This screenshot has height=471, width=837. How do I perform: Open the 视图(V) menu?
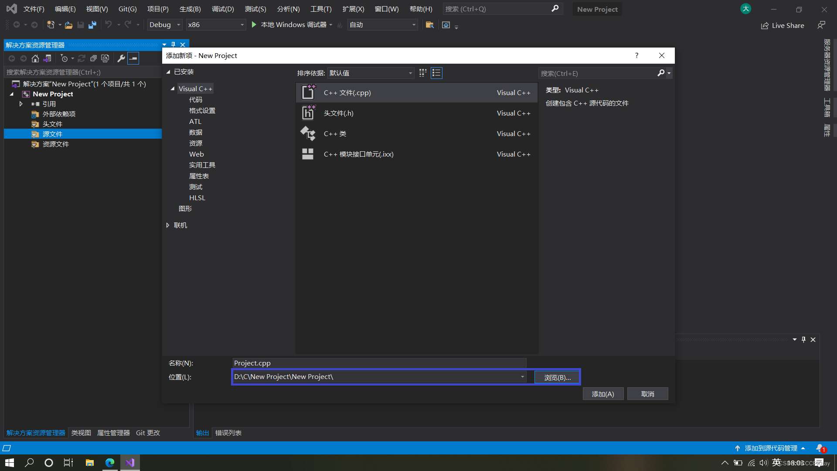point(97,9)
